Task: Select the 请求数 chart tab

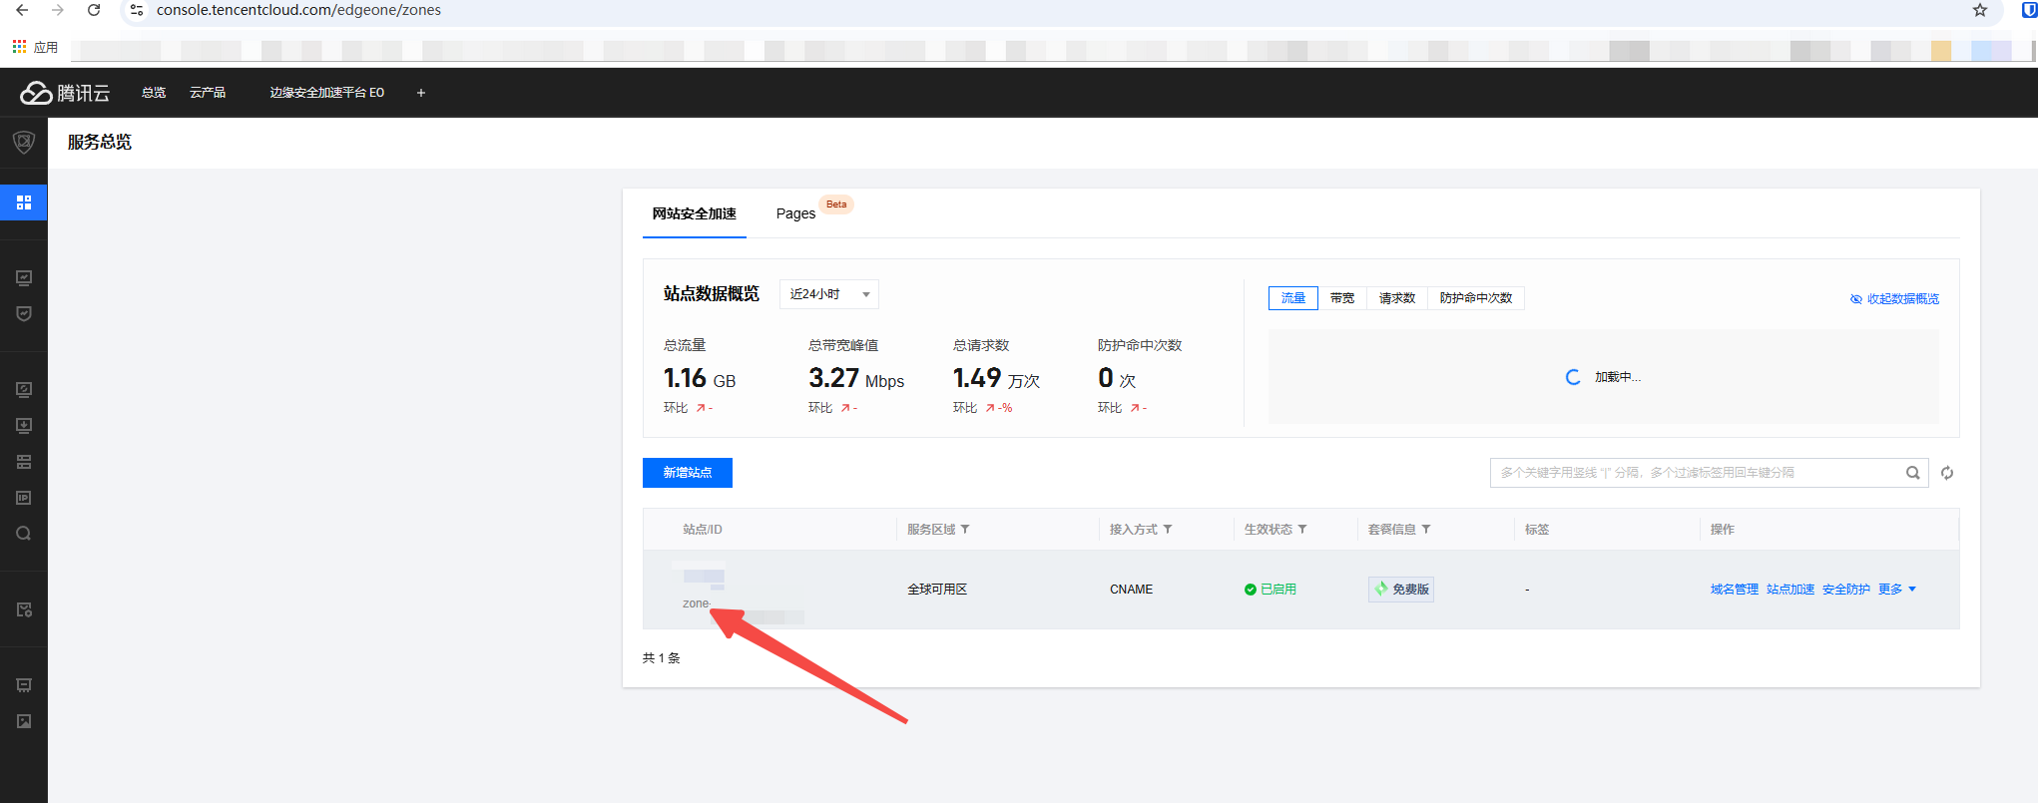Action: [1397, 298]
